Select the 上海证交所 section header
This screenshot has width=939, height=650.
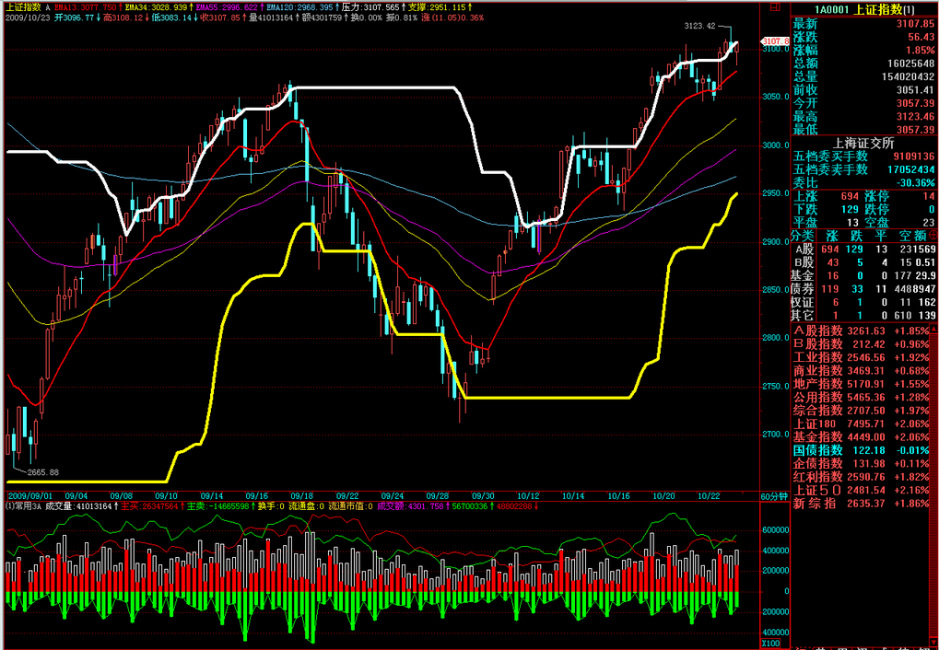click(863, 143)
